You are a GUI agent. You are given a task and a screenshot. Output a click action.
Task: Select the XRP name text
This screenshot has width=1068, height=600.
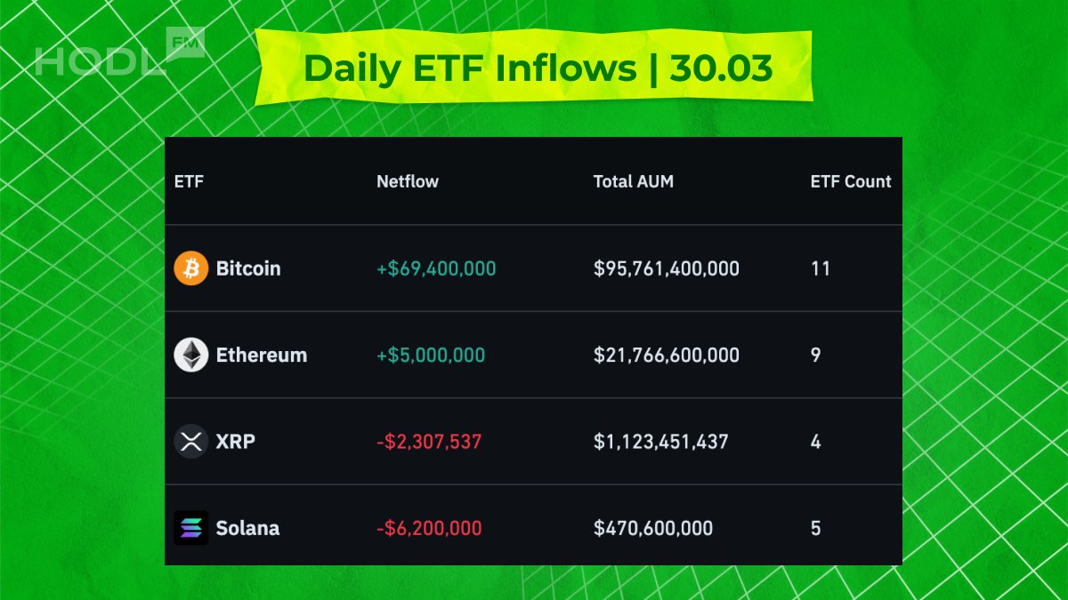[x=236, y=442]
